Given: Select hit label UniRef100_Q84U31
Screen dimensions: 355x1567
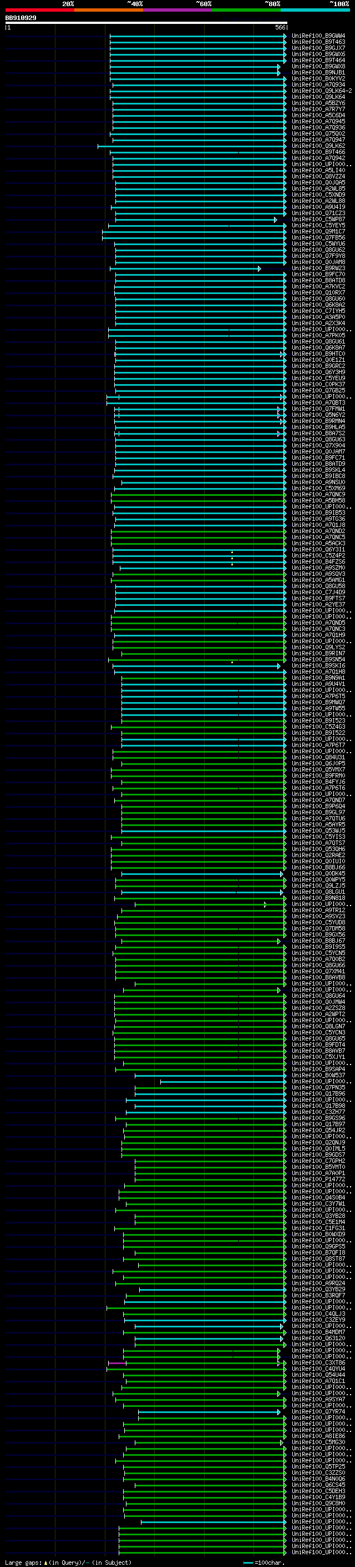Looking at the screenshot, I should click(318, 757).
